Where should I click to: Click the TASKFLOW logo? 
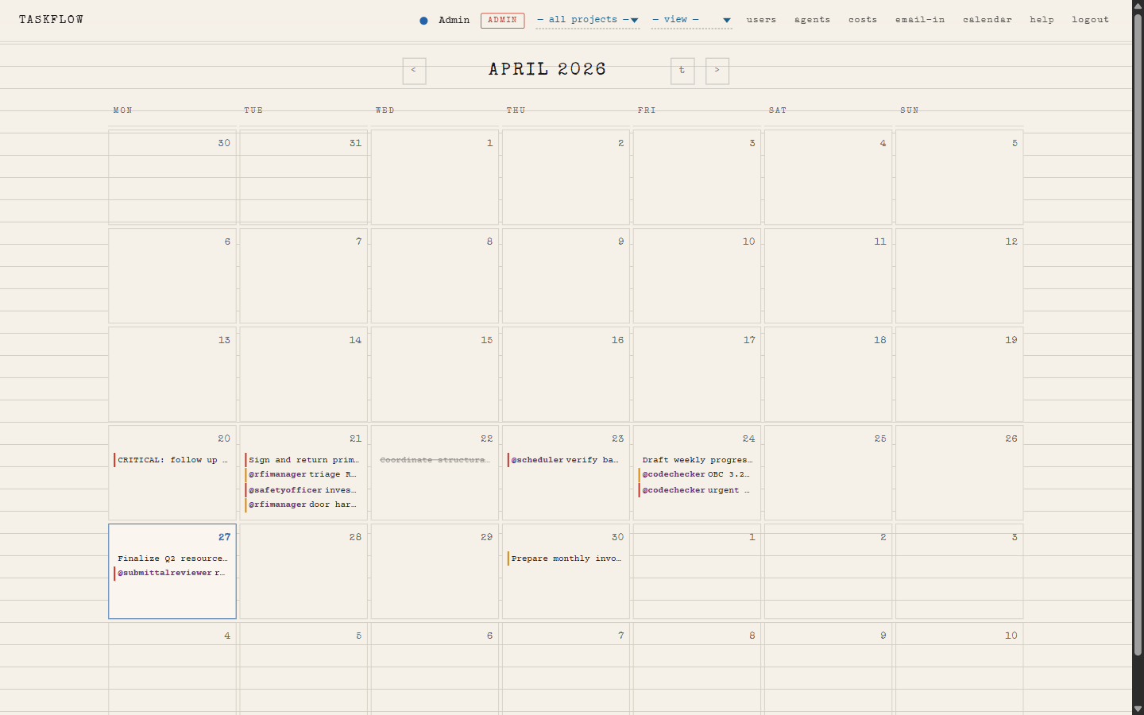point(51,19)
